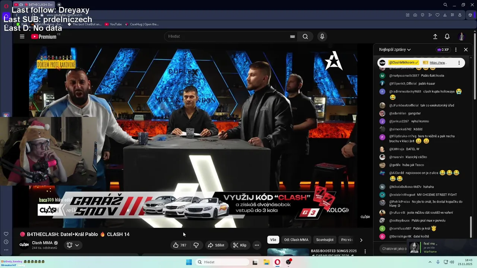The image size is (477, 268).
Task: Like the video with thumbs up
Action: coord(180,245)
